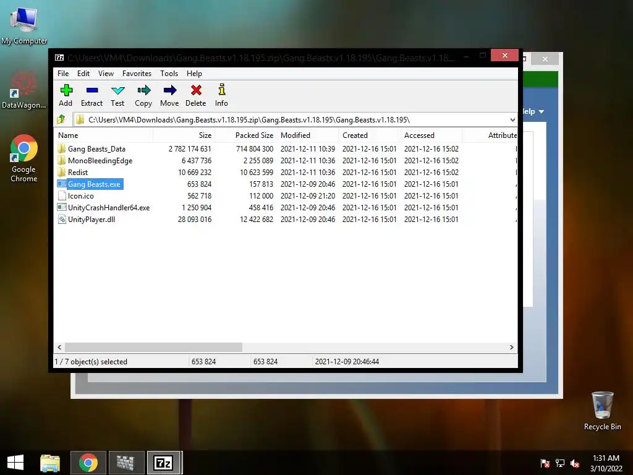The width and height of the screenshot is (633, 475).
Task: Click the Gang Beasts.exe file icon
Action: pos(61,184)
